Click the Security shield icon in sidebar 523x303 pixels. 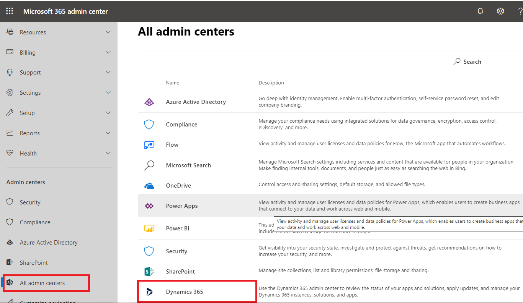(10, 202)
